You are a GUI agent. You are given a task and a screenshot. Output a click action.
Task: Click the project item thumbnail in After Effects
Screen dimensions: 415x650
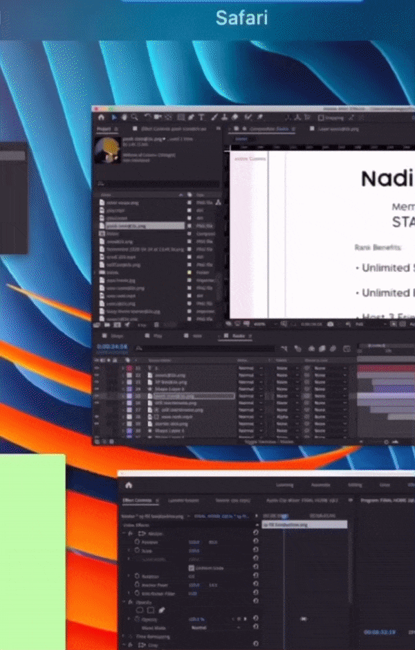tap(107, 150)
